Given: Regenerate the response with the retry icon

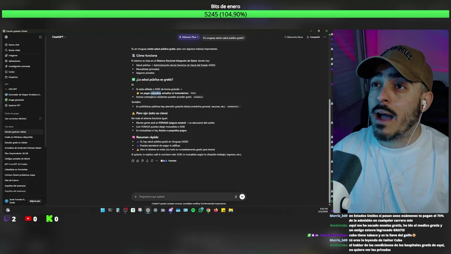Looking at the screenshot, I should [x=152, y=161].
